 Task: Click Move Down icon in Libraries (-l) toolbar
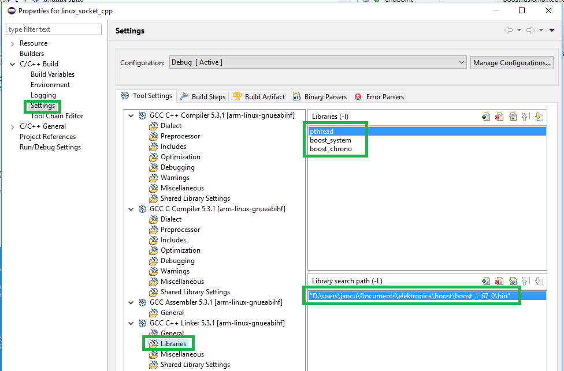(539, 117)
